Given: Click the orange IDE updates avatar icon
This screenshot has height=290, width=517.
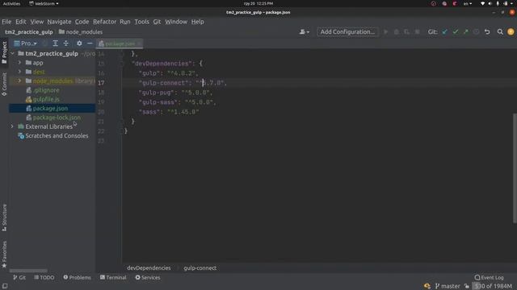Looking at the screenshot, I should coord(511,32).
